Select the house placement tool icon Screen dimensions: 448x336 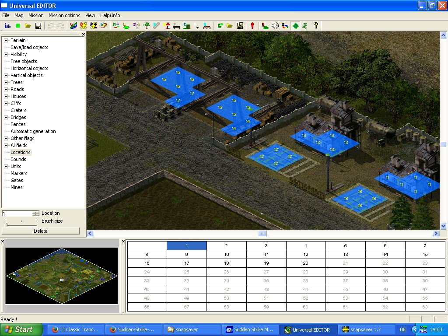tap(168, 26)
